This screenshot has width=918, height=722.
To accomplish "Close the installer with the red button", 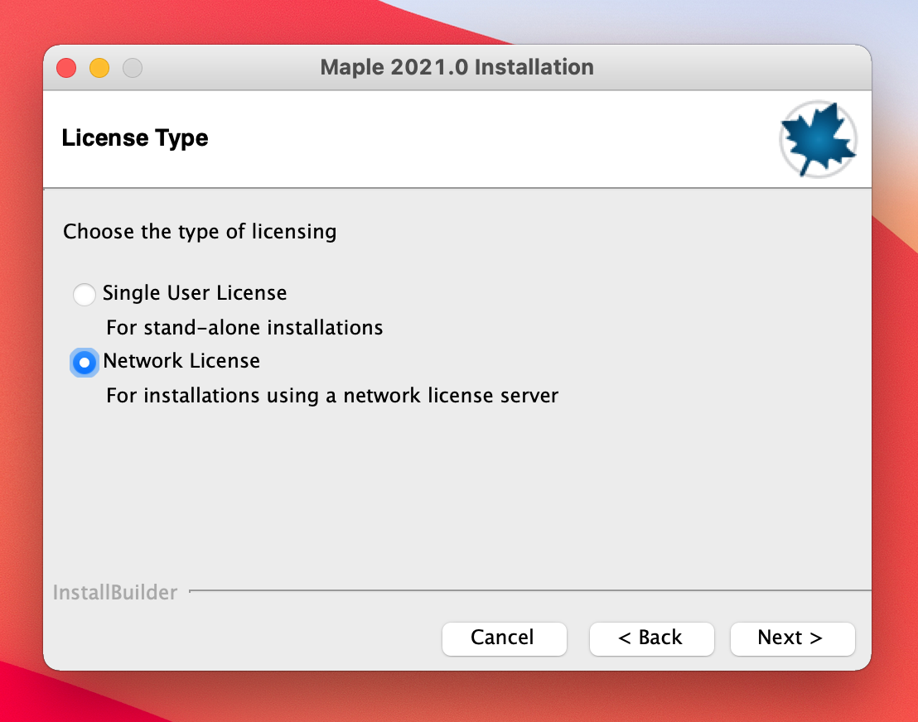I will click(66, 68).
